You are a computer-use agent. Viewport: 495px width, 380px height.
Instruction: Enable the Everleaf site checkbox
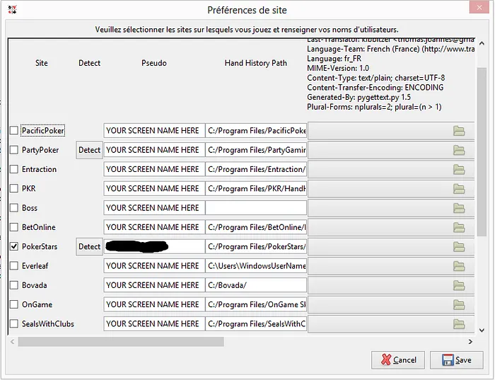pos(14,266)
